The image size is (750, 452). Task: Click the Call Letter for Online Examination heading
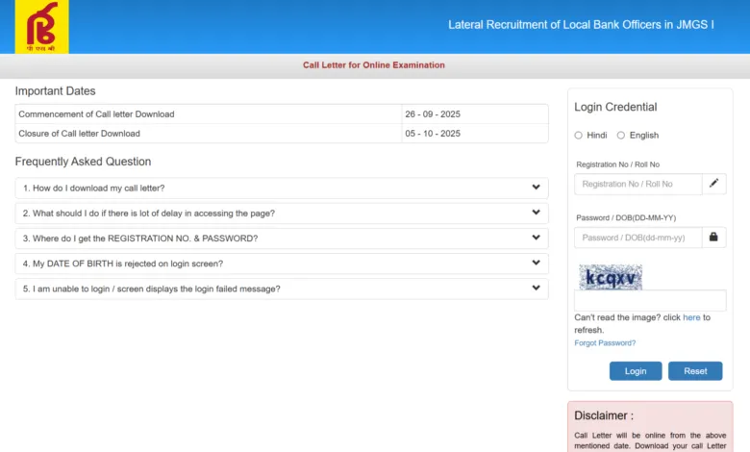pyautogui.click(x=374, y=65)
